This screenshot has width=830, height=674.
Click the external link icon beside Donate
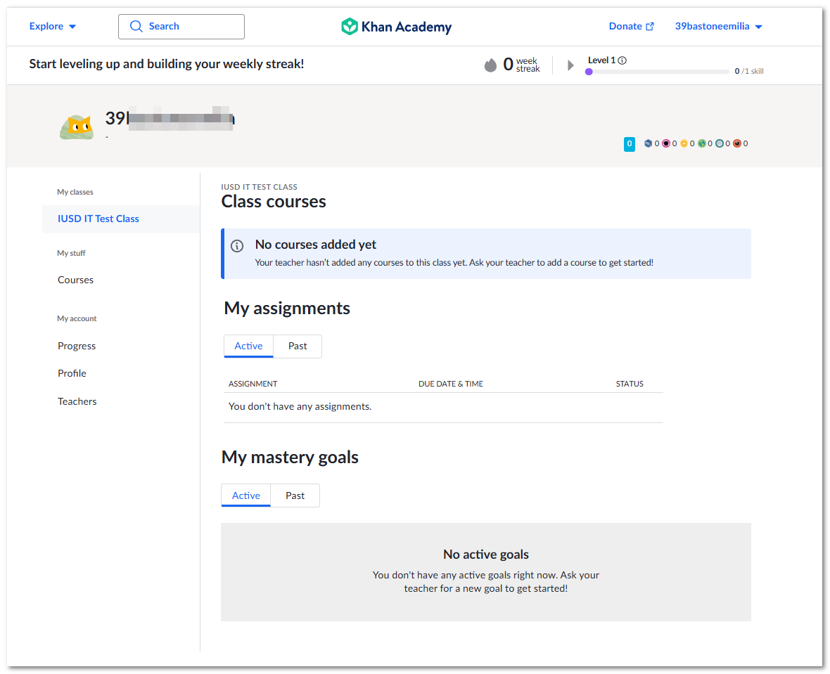(649, 27)
